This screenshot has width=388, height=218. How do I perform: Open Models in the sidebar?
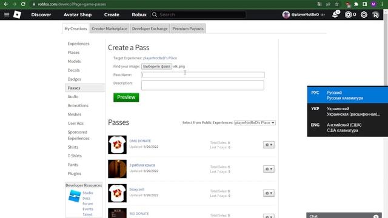[x=74, y=61]
